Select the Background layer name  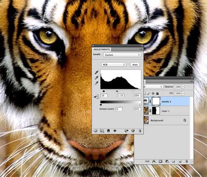pyautogui.click(x=157, y=121)
